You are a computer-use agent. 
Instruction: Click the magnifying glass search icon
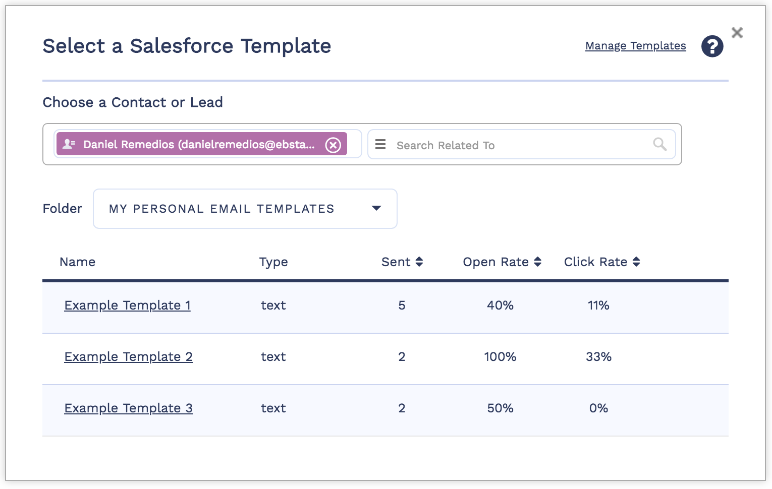659,145
